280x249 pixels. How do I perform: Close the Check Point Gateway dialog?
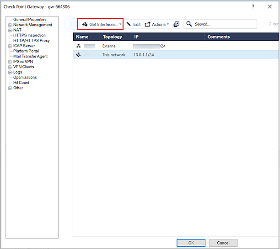[x=270, y=6]
